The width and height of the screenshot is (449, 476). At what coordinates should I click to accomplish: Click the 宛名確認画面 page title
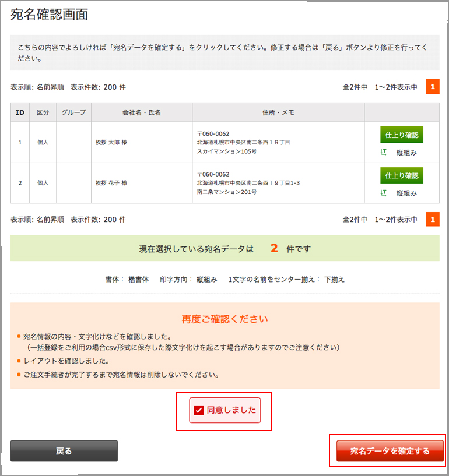tap(50, 15)
